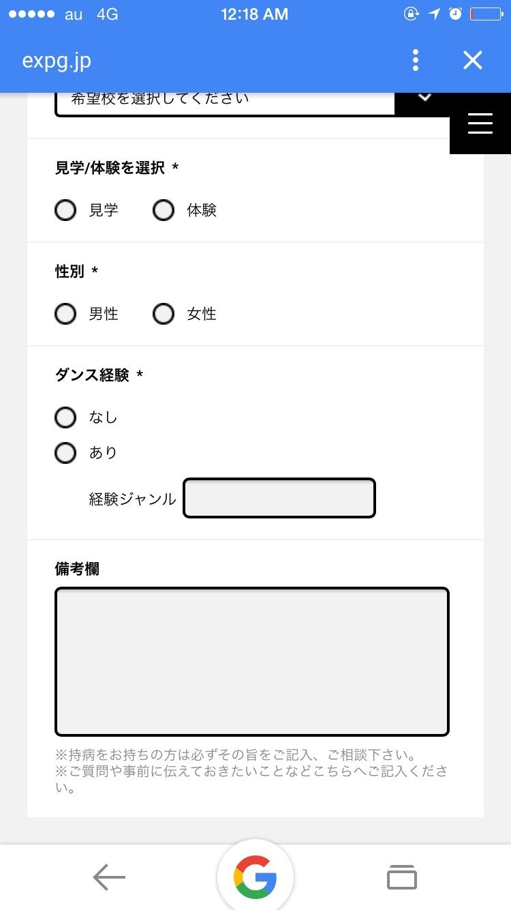Open the tabs overview icon
The height and width of the screenshot is (910, 511).
tap(401, 877)
